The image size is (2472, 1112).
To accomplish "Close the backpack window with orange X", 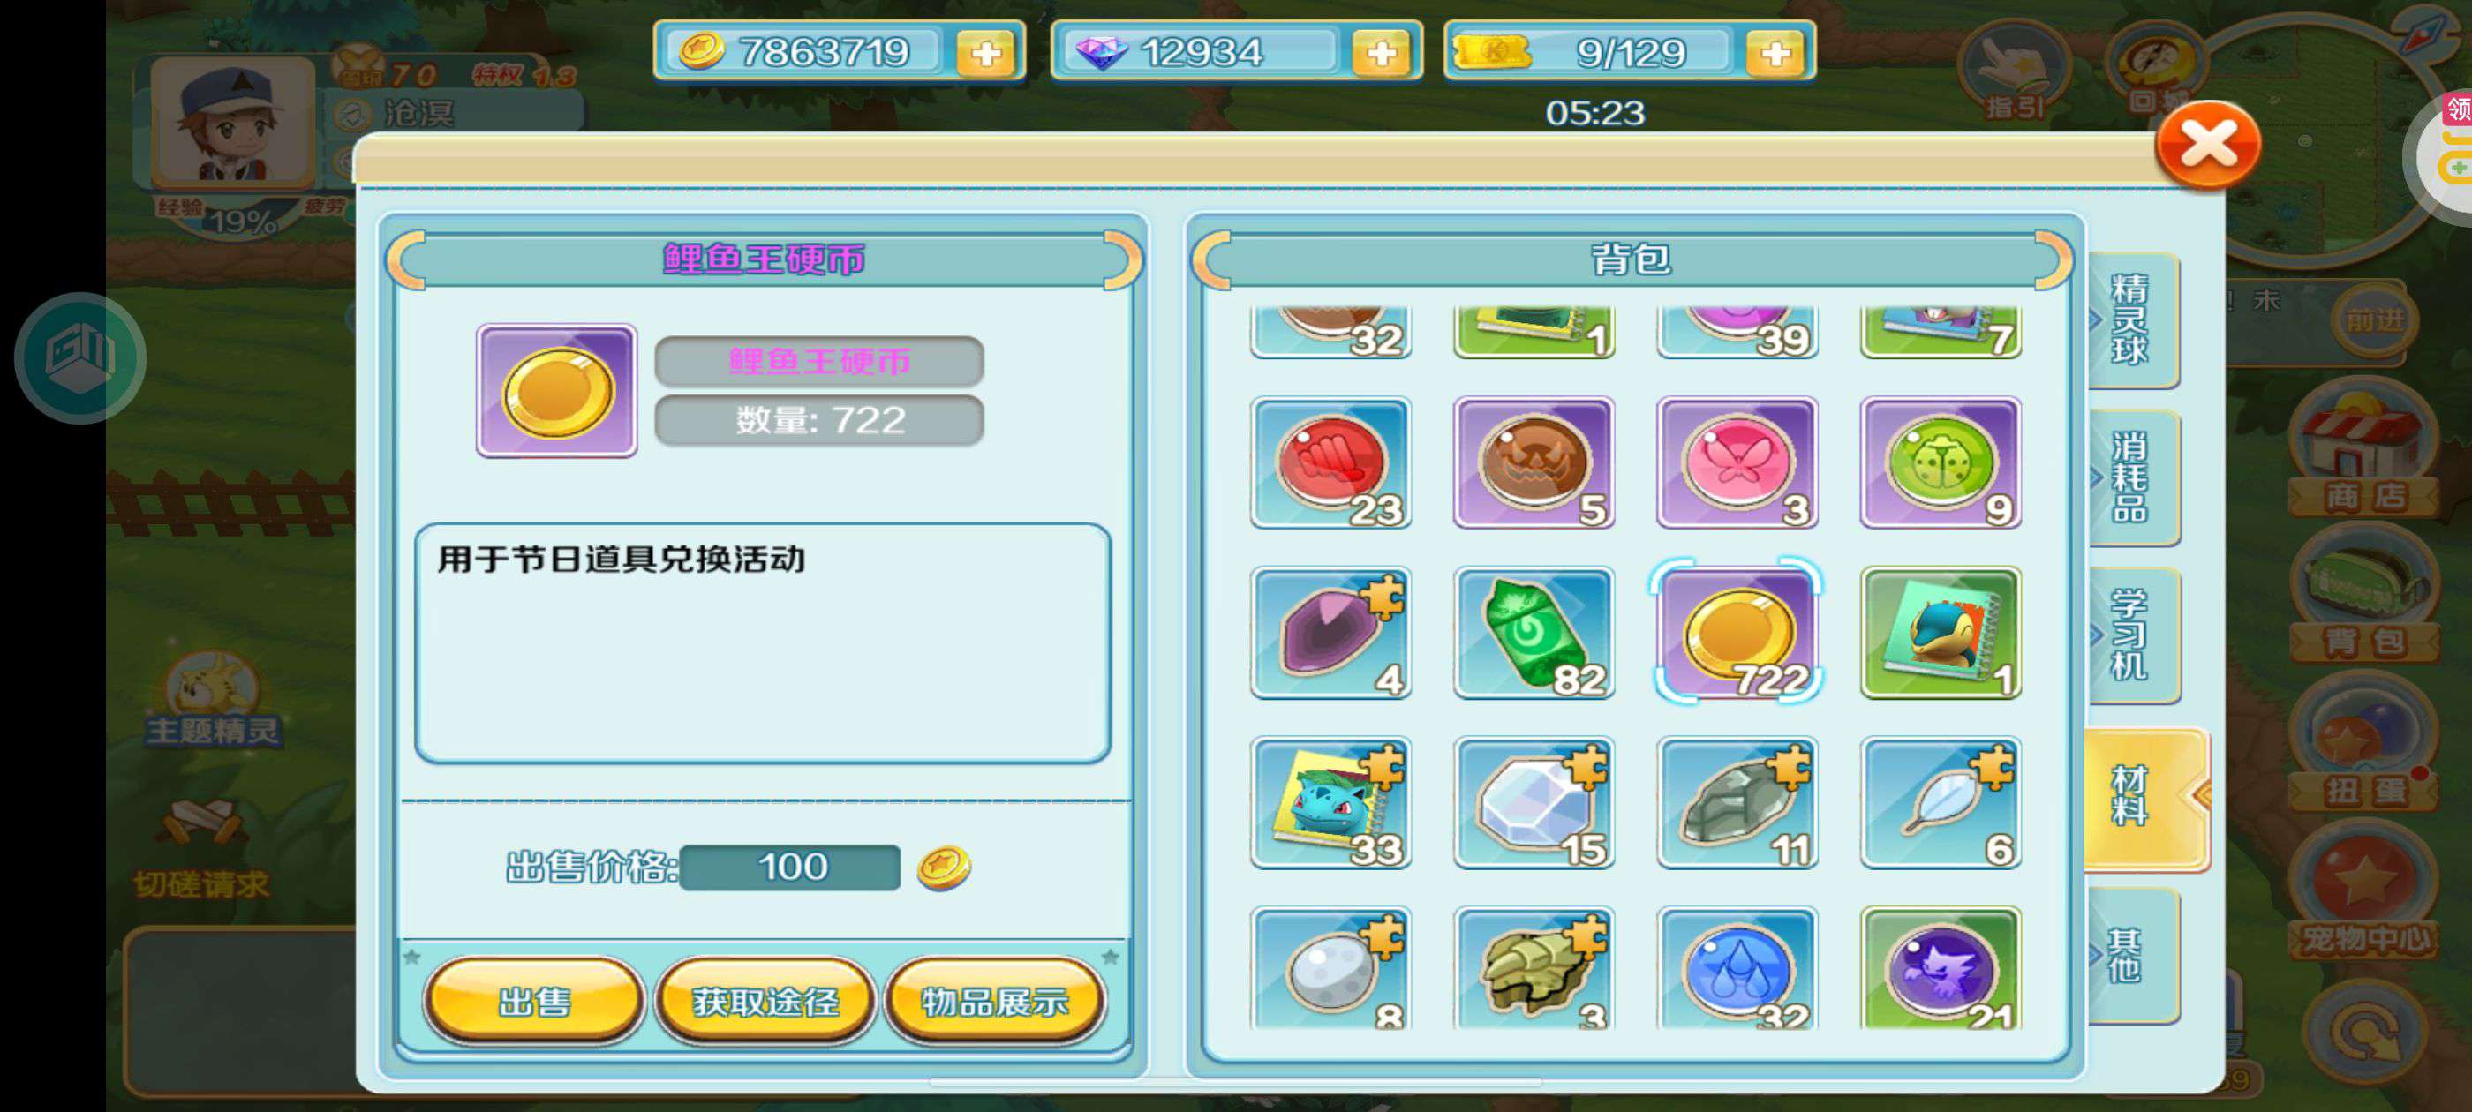I will click(2208, 145).
